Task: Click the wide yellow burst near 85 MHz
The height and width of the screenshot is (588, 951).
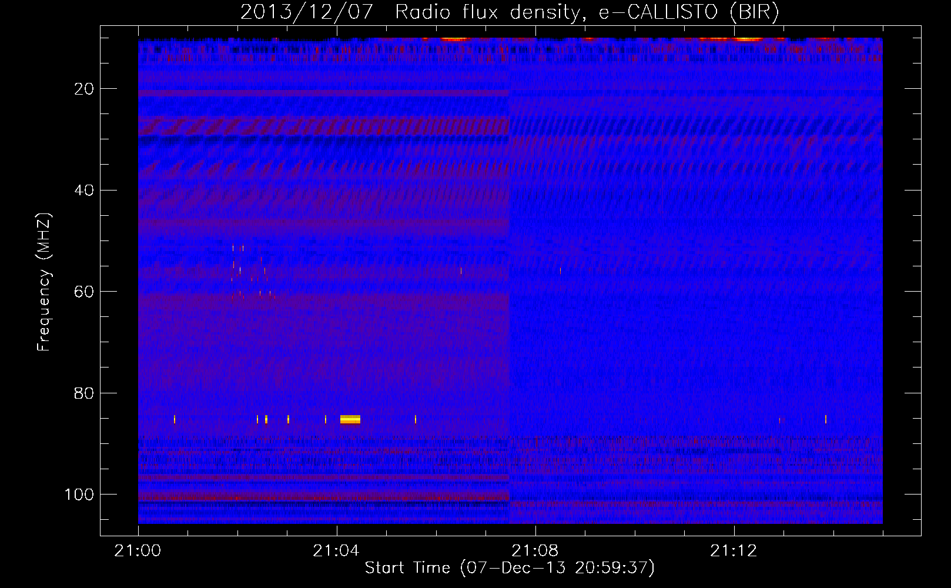Action: [x=350, y=419]
